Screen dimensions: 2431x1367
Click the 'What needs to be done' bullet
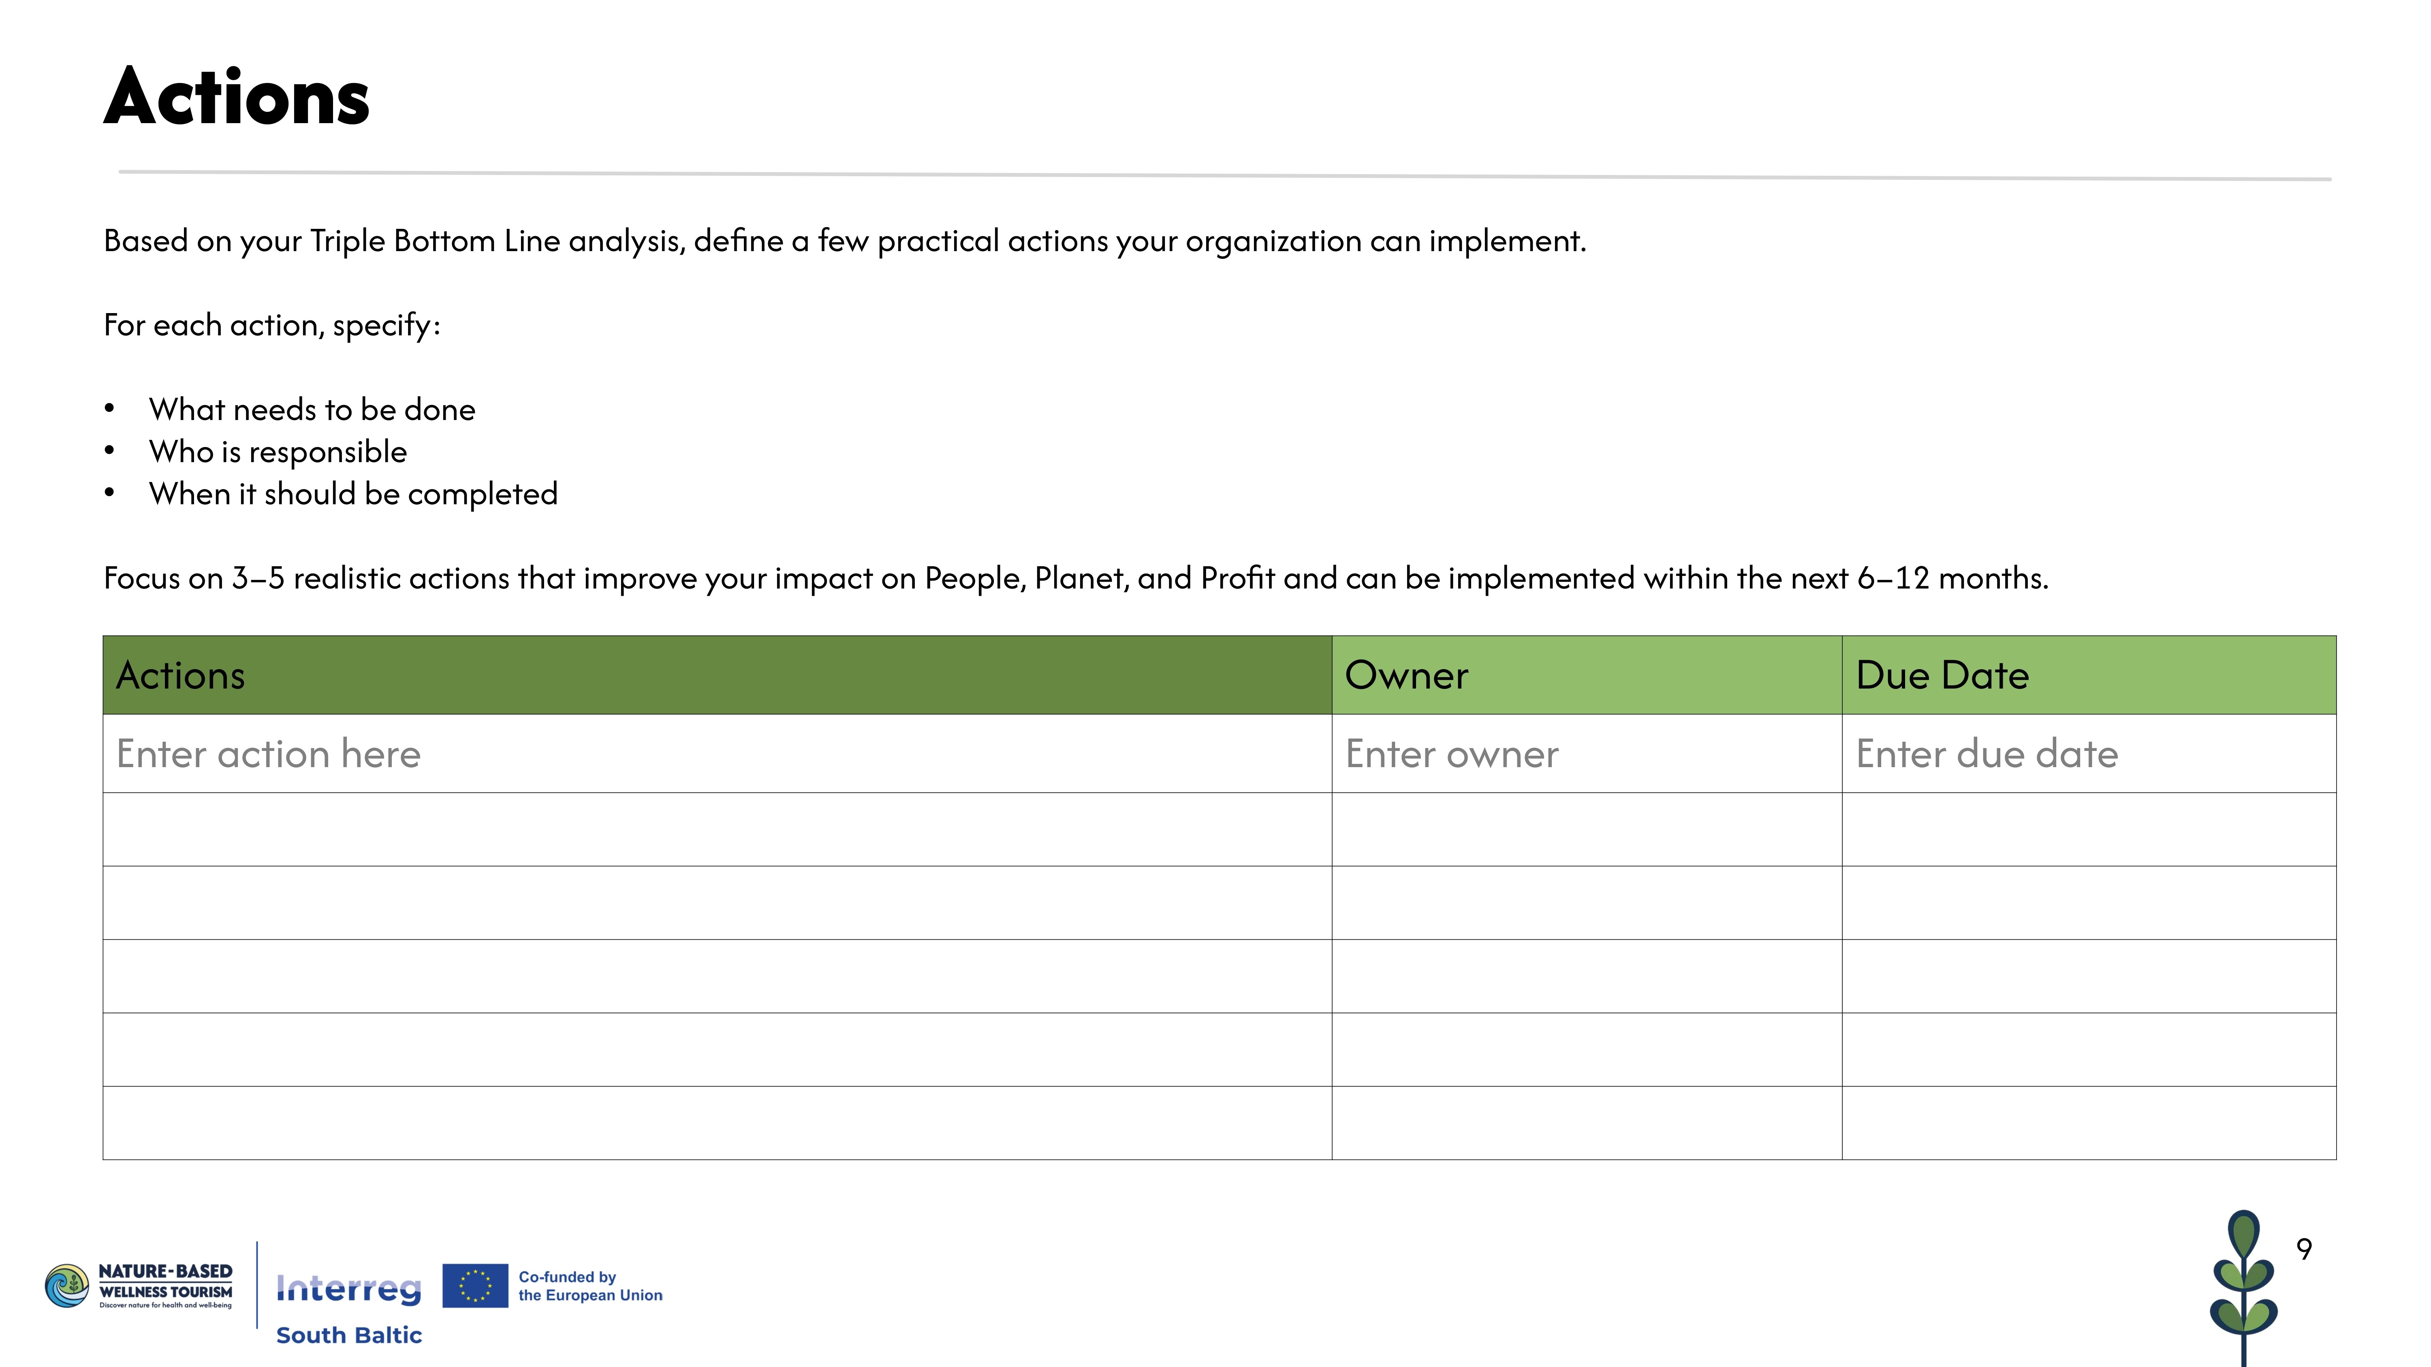[x=312, y=409]
